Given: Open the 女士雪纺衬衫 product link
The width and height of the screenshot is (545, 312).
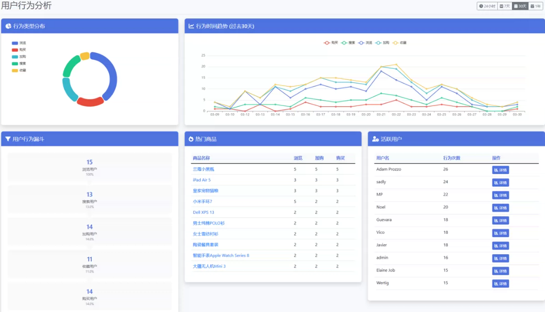Looking at the screenshot, I should click(205, 234).
